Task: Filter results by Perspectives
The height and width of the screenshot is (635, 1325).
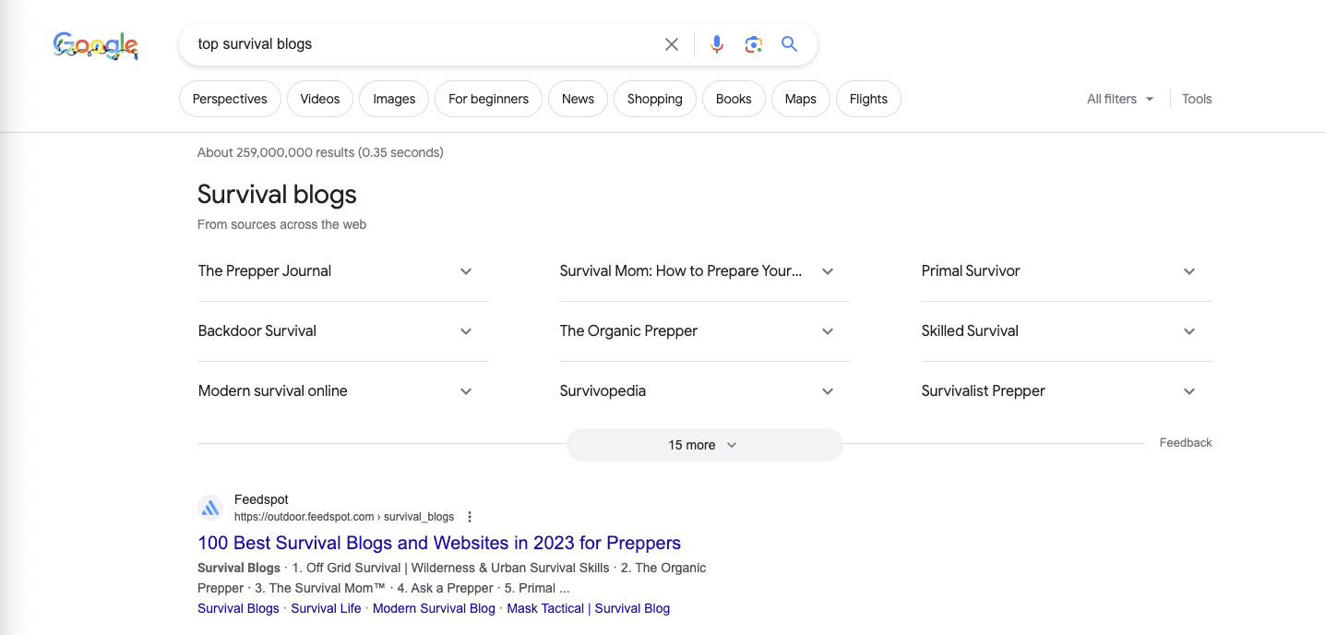Action: pyautogui.click(x=230, y=99)
